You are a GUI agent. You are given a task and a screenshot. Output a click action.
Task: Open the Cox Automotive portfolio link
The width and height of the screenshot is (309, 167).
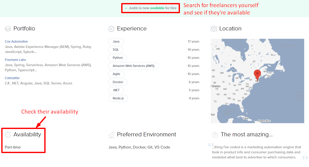16,42
